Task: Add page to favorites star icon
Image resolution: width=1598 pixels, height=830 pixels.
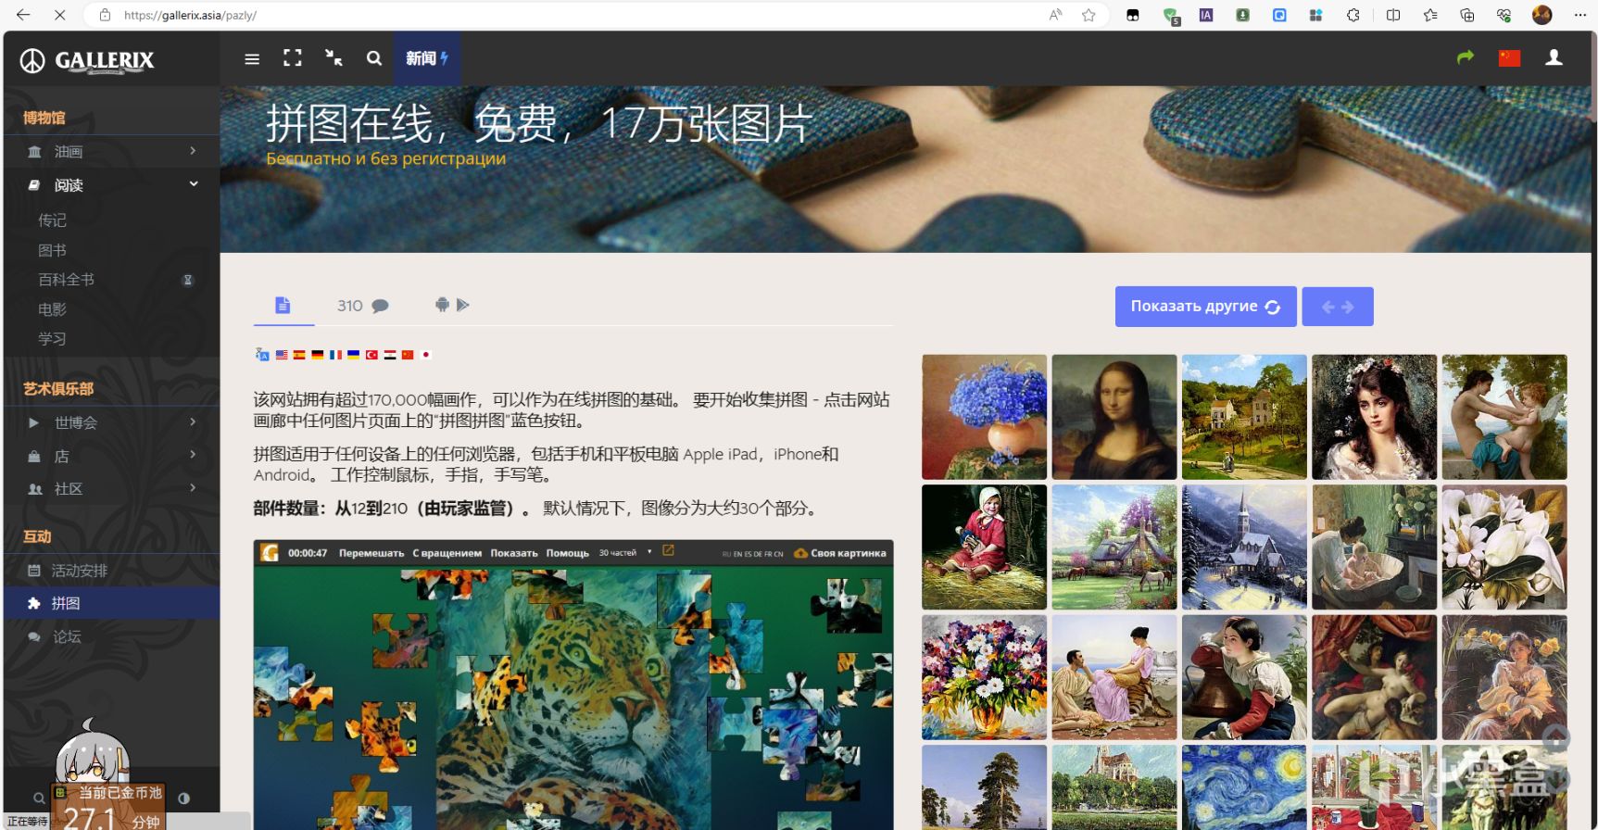Action: tap(1089, 15)
